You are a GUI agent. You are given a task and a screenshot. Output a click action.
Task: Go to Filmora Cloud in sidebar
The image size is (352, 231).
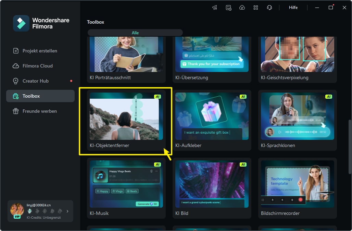coord(38,66)
